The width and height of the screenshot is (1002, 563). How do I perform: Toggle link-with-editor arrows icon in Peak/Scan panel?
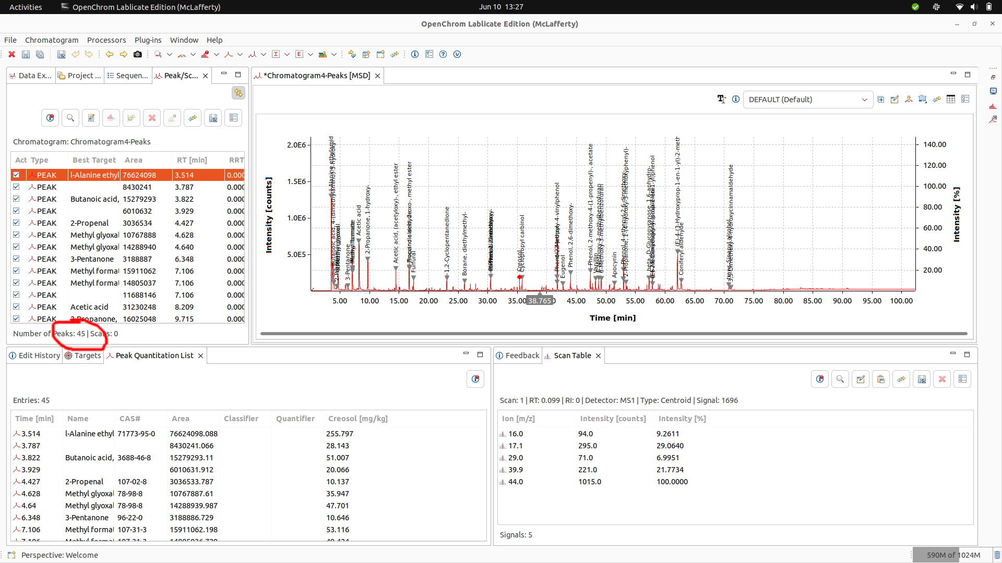238,93
